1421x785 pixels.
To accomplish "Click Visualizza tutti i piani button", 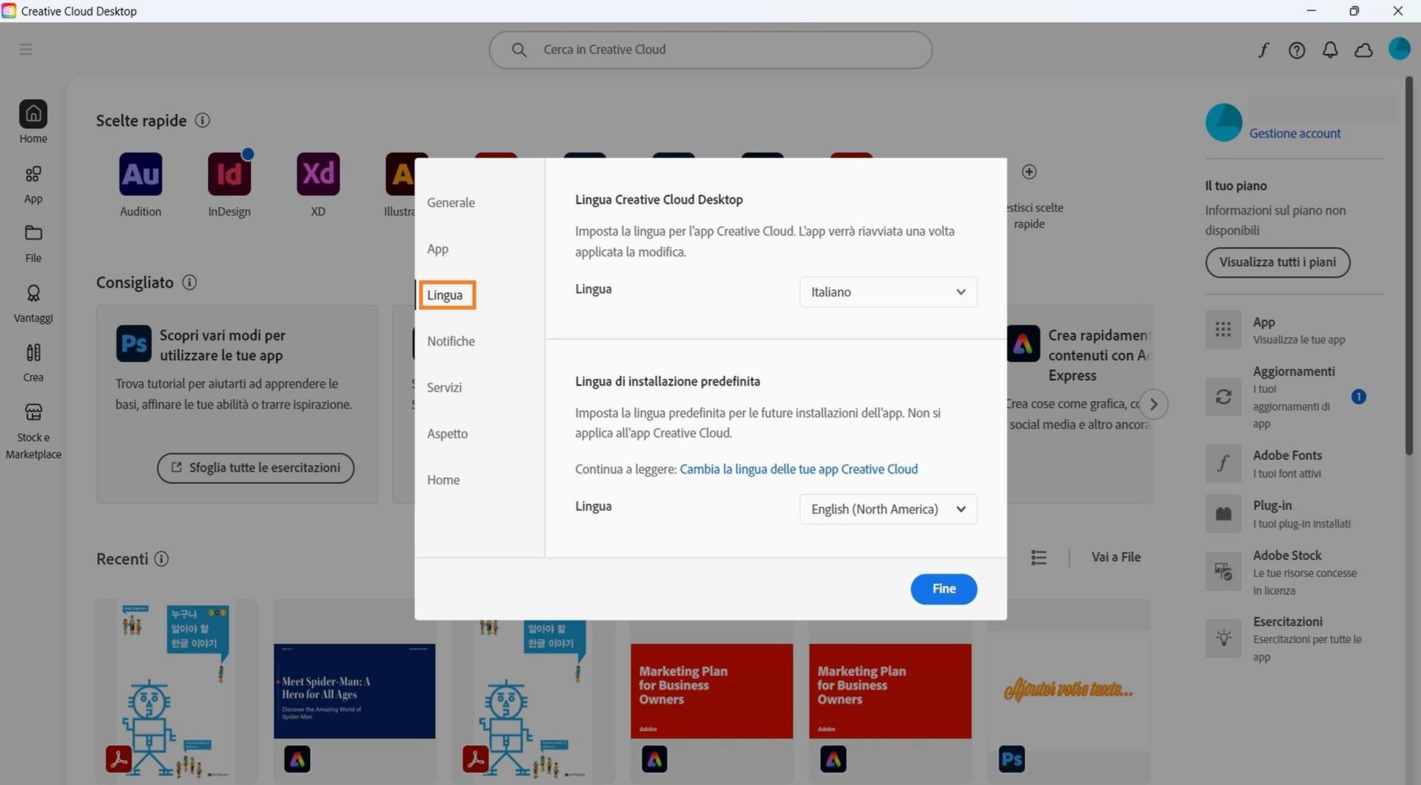I will (1277, 263).
